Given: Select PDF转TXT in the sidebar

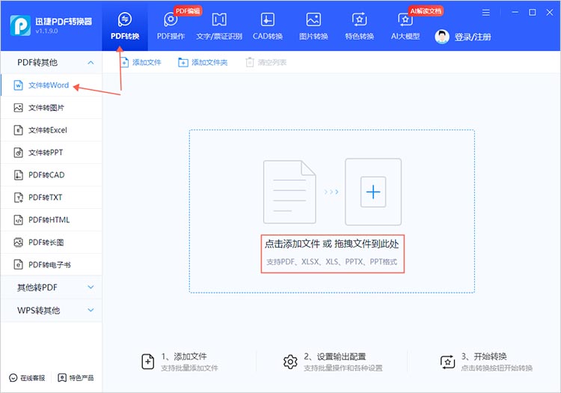Looking at the screenshot, I should (x=51, y=197).
